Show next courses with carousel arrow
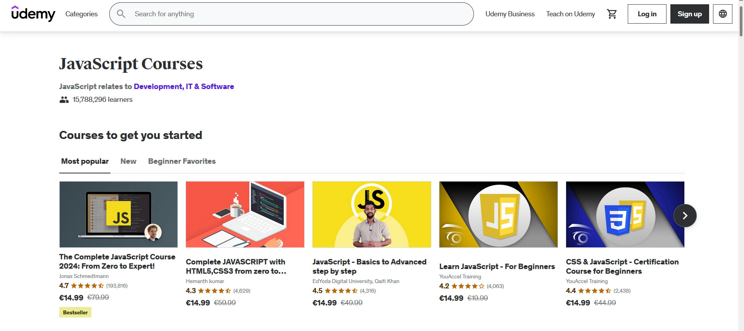 pos(685,216)
